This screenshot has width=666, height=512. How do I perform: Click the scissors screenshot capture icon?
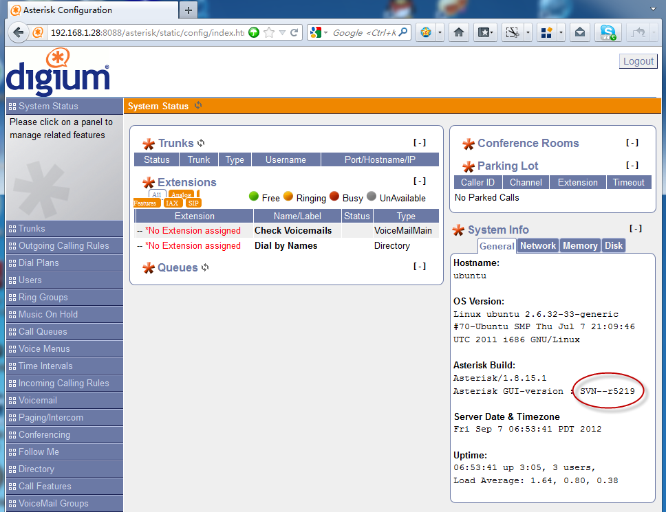513,32
